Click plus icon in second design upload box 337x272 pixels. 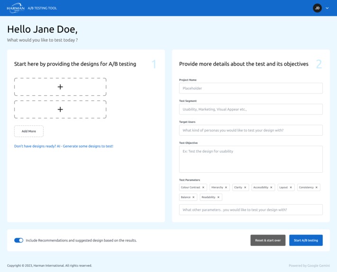point(60,109)
